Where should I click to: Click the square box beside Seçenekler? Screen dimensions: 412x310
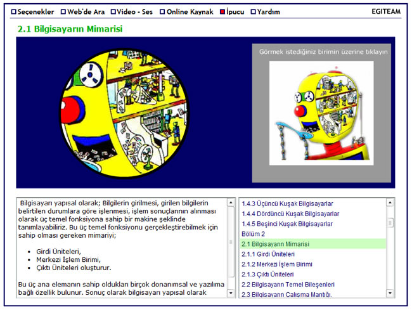[14, 12]
